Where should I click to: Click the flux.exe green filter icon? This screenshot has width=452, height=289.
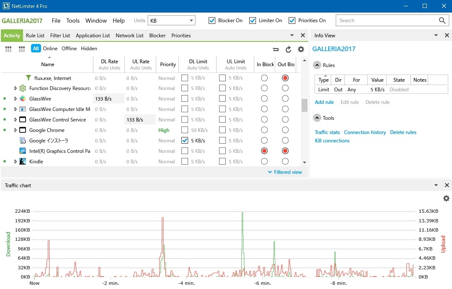click(28, 78)
